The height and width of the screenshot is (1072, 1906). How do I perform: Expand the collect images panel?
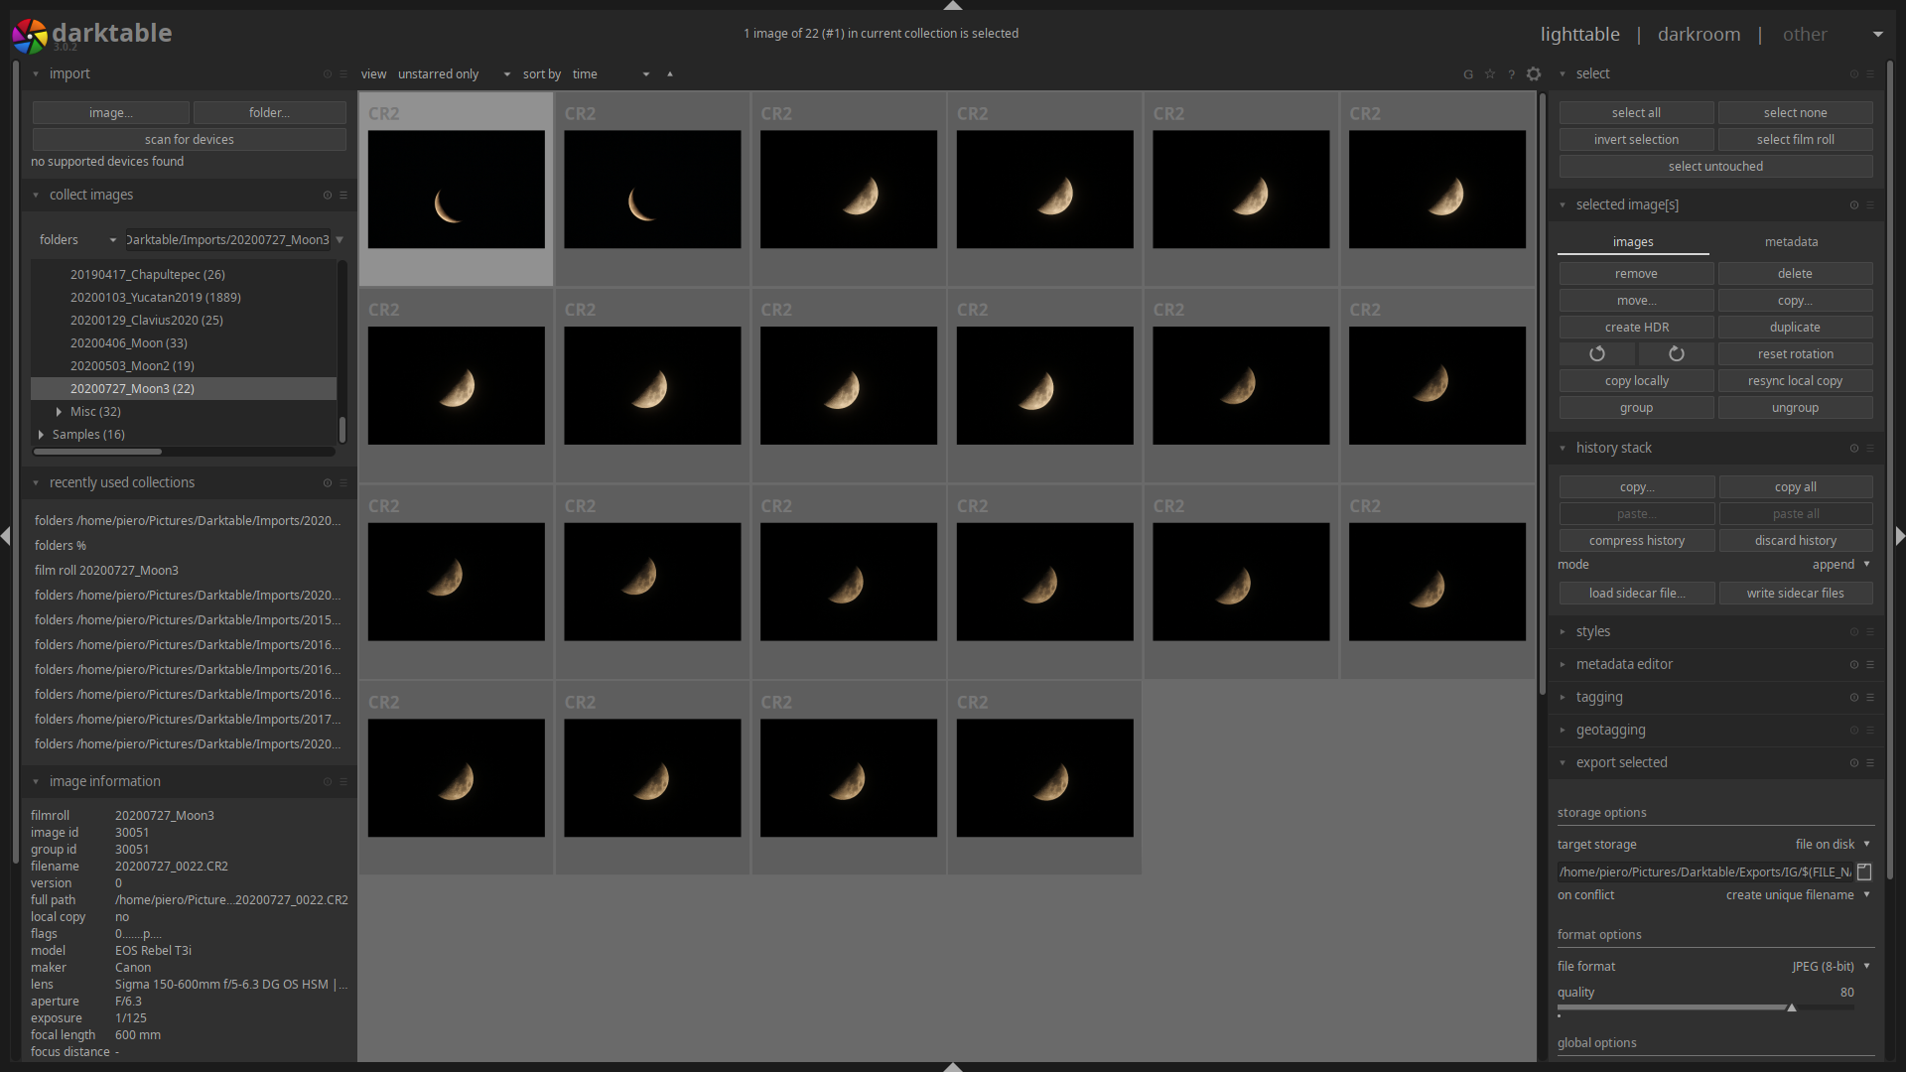[x=36, y=194]
